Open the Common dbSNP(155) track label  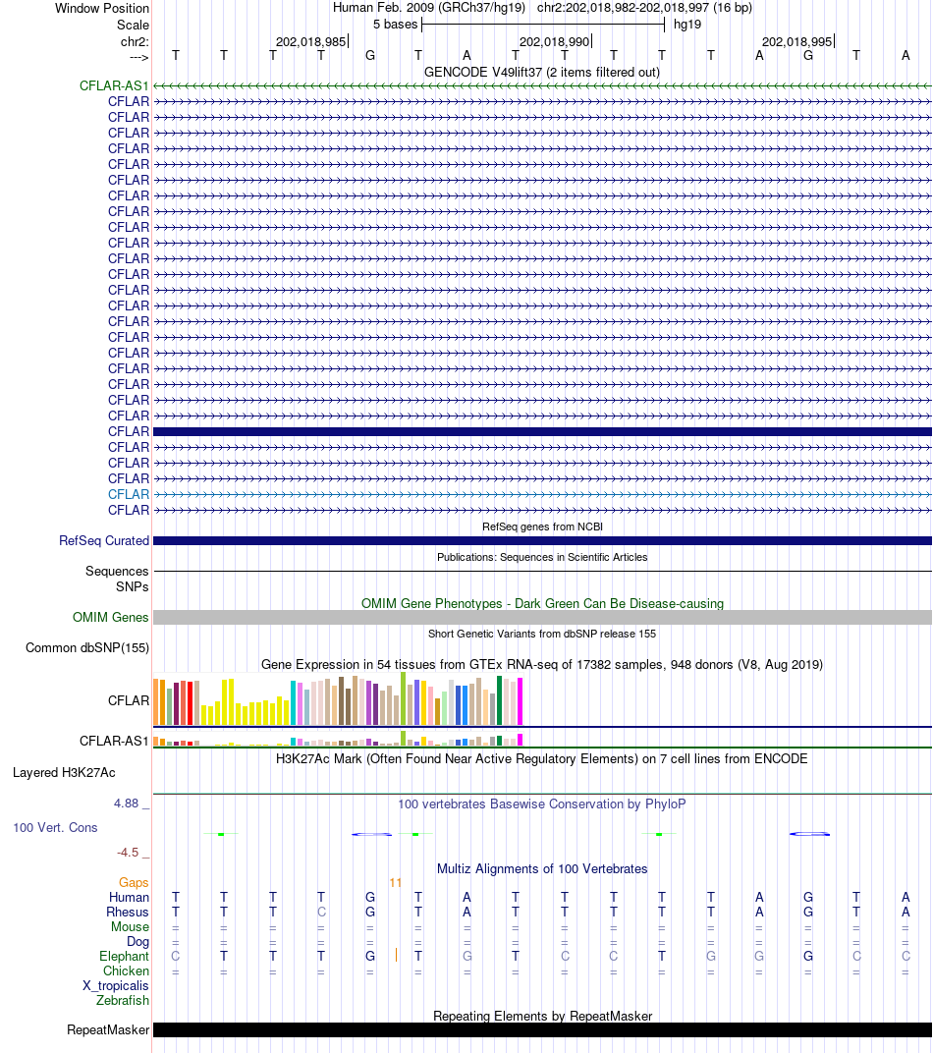(87, 648)
